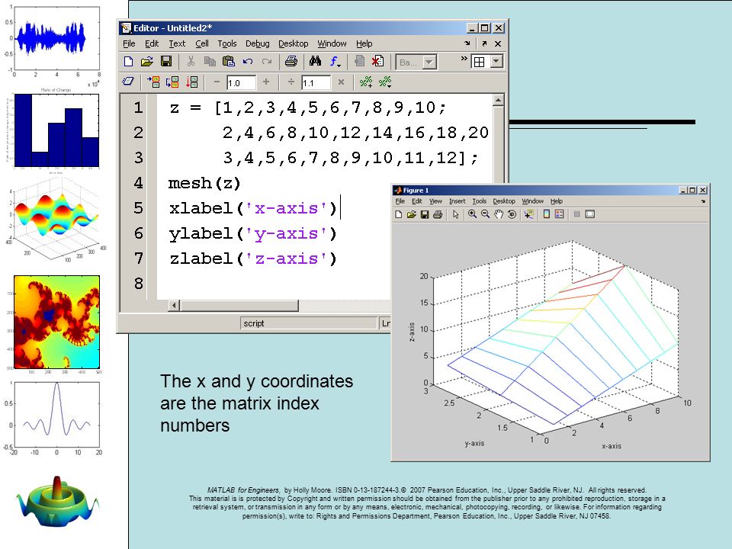Open dropdown arrow beside the tile layout icon
The image size is (732, 549).
tap(496, 62)
